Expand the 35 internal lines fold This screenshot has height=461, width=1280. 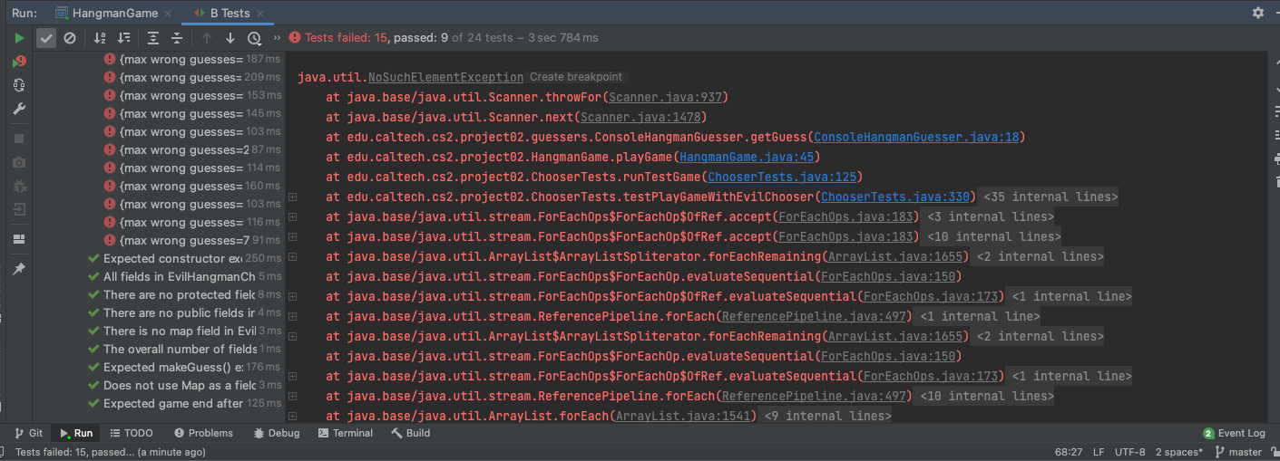click(1050, 197)
